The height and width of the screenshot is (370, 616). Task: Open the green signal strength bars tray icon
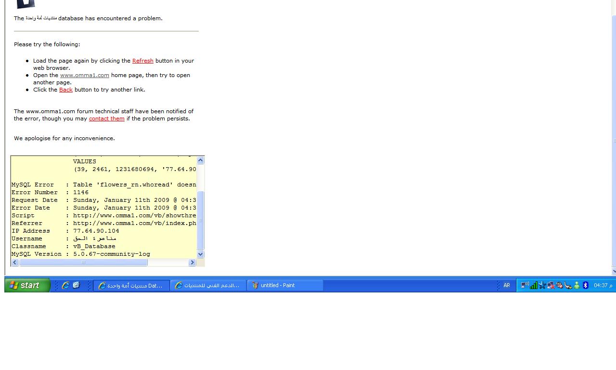click(534, 285)
